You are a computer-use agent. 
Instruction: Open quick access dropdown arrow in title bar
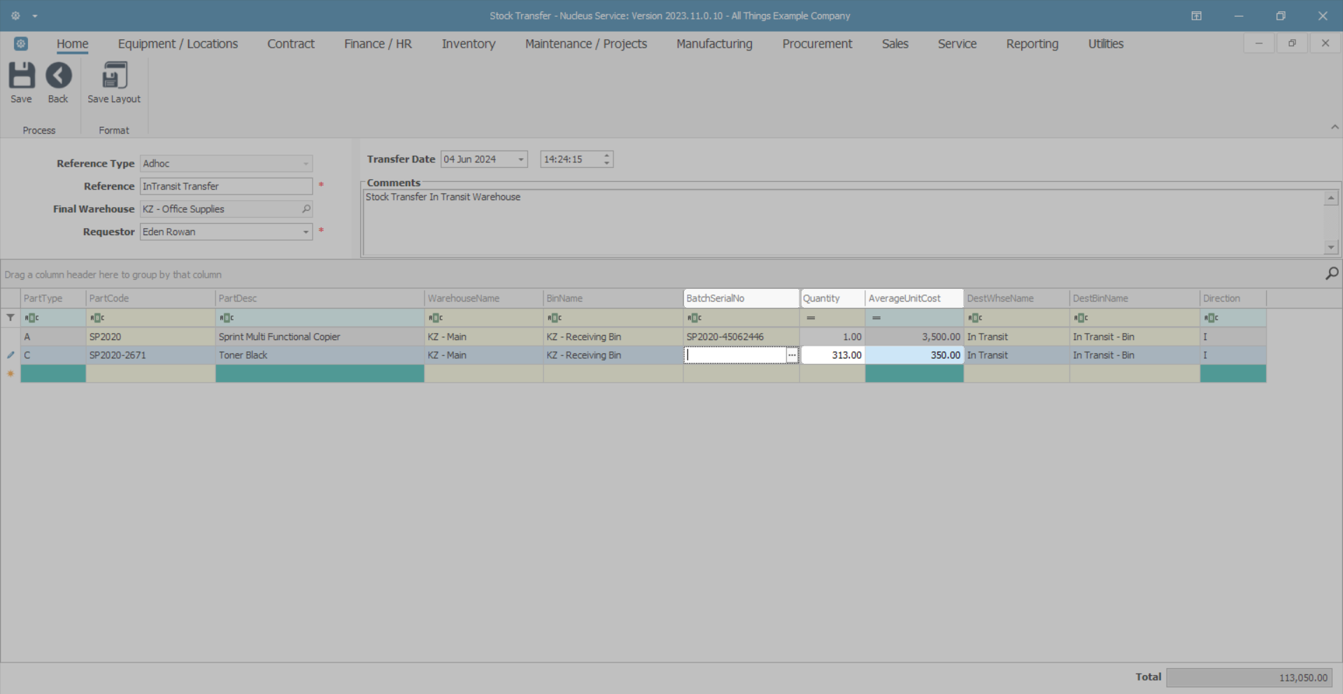35,16
